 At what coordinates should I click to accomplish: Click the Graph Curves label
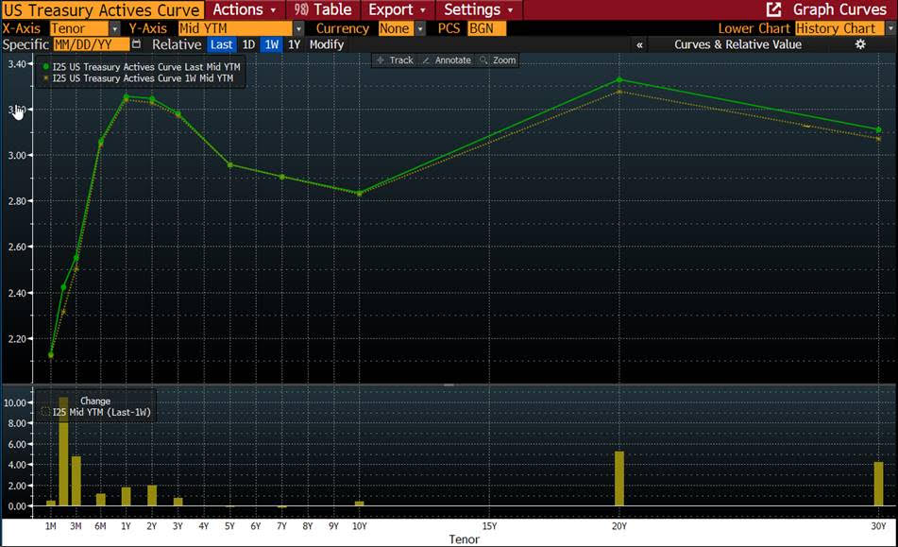839,9
